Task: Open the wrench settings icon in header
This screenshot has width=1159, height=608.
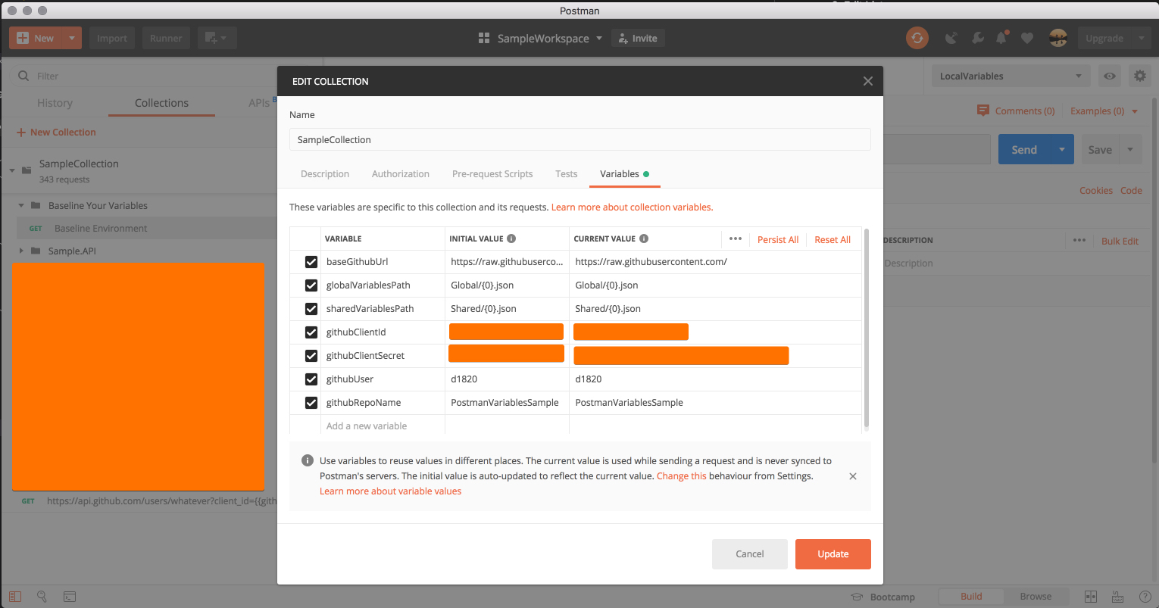Action: (978, 38)
